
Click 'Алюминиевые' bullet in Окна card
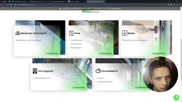click(x=77, y=40)
